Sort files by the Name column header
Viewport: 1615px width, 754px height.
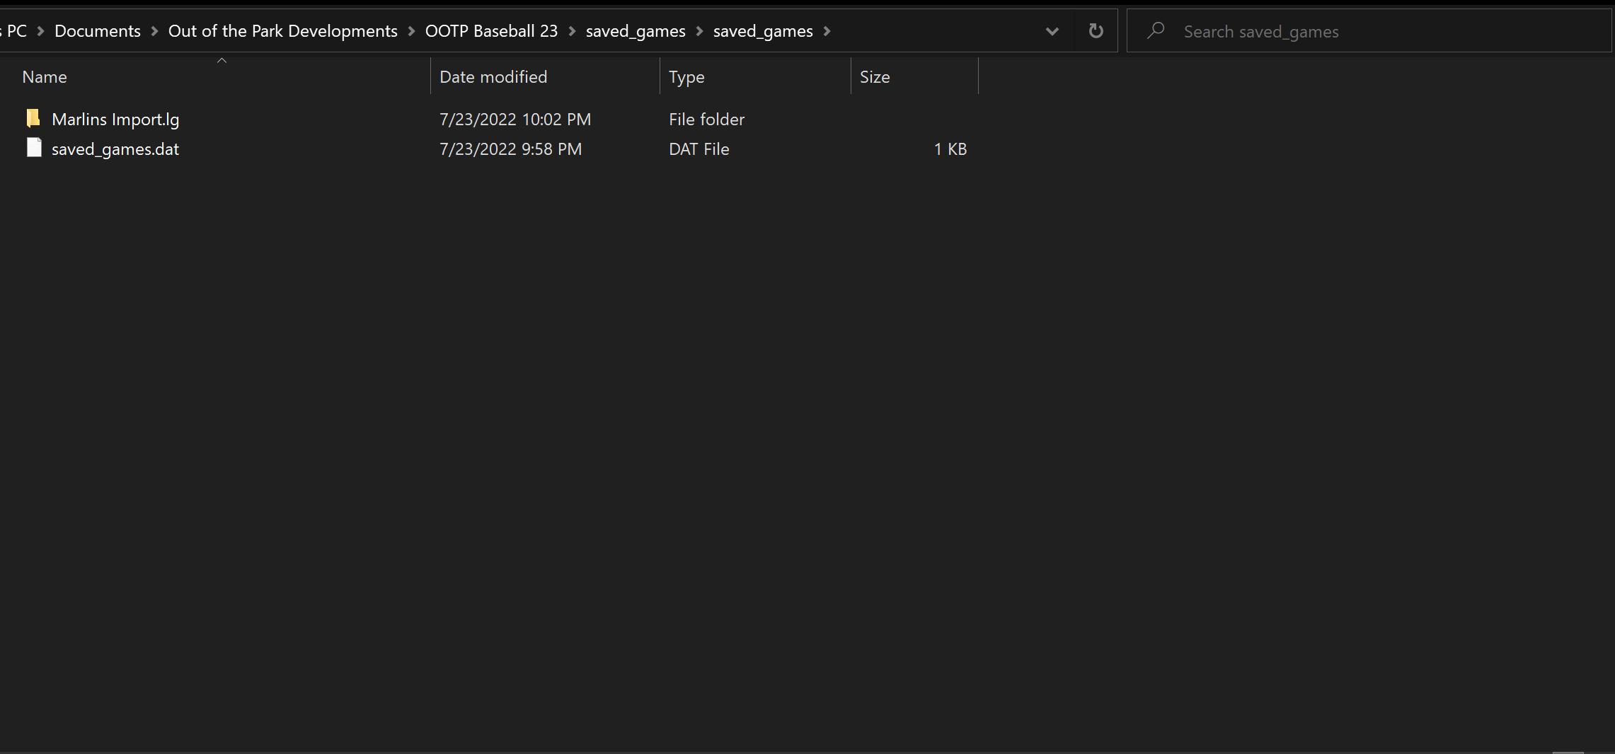pos(45,77)
